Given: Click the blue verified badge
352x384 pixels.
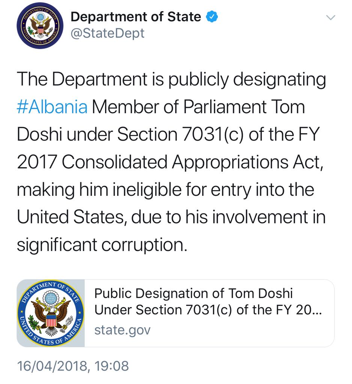Looking at the screenshot, I should point(211,17).
